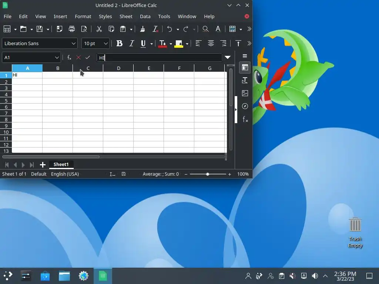Open the Paste options dropdown arrow
The image size is (379, 284).
coord(131,30)
